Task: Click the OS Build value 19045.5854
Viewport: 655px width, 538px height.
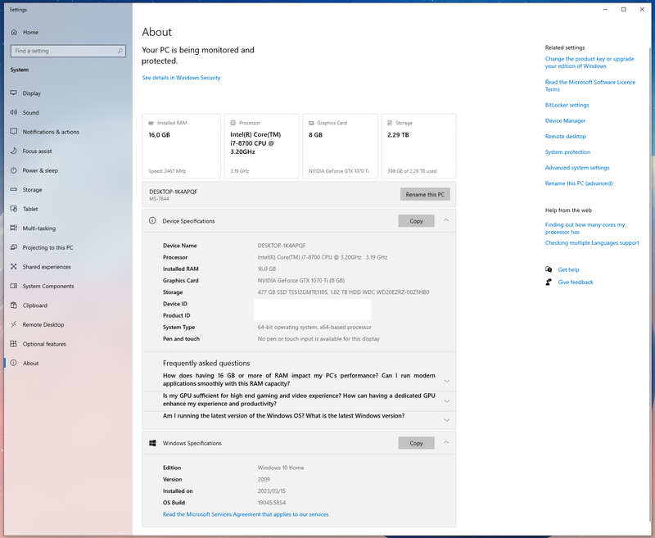Action: (272, 503)
